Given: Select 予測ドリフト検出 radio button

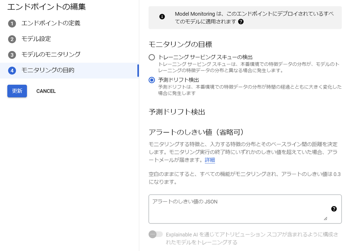Looking at the screenshot, I should [x=152, y=80].
